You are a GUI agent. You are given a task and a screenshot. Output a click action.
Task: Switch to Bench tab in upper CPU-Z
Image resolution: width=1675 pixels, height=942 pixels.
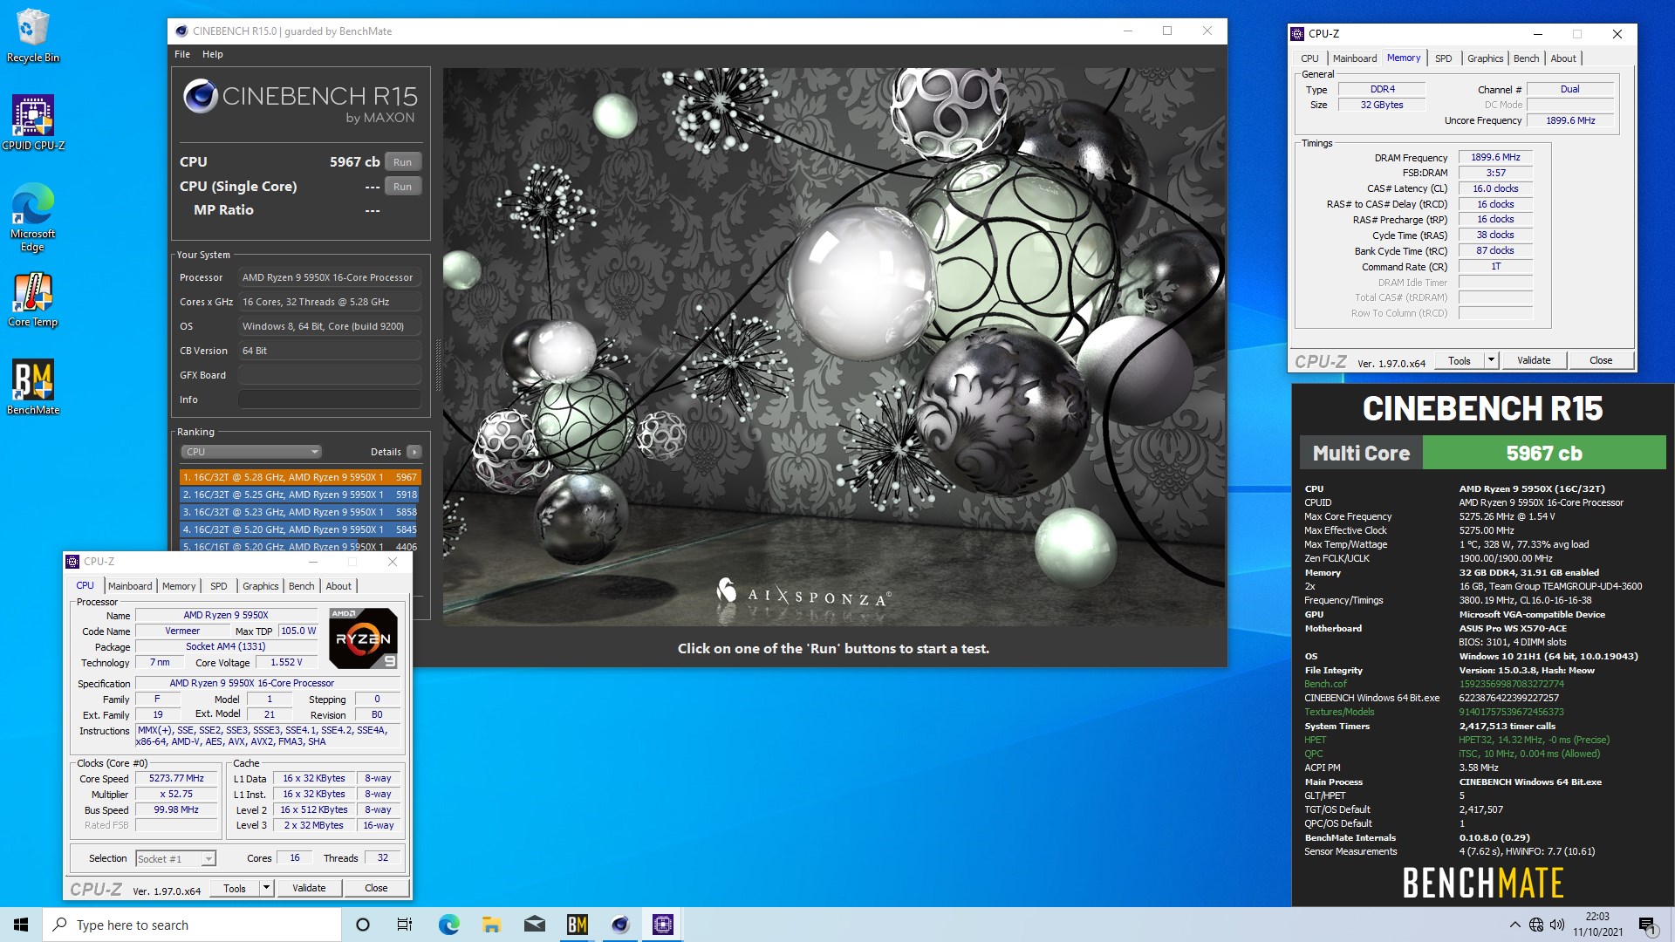click(1527, 58)
